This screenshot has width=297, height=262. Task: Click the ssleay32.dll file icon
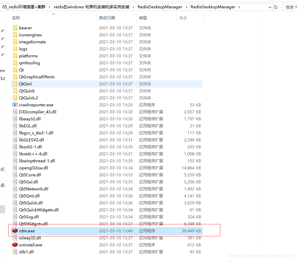pyautogui.click(x=15, y=238)
